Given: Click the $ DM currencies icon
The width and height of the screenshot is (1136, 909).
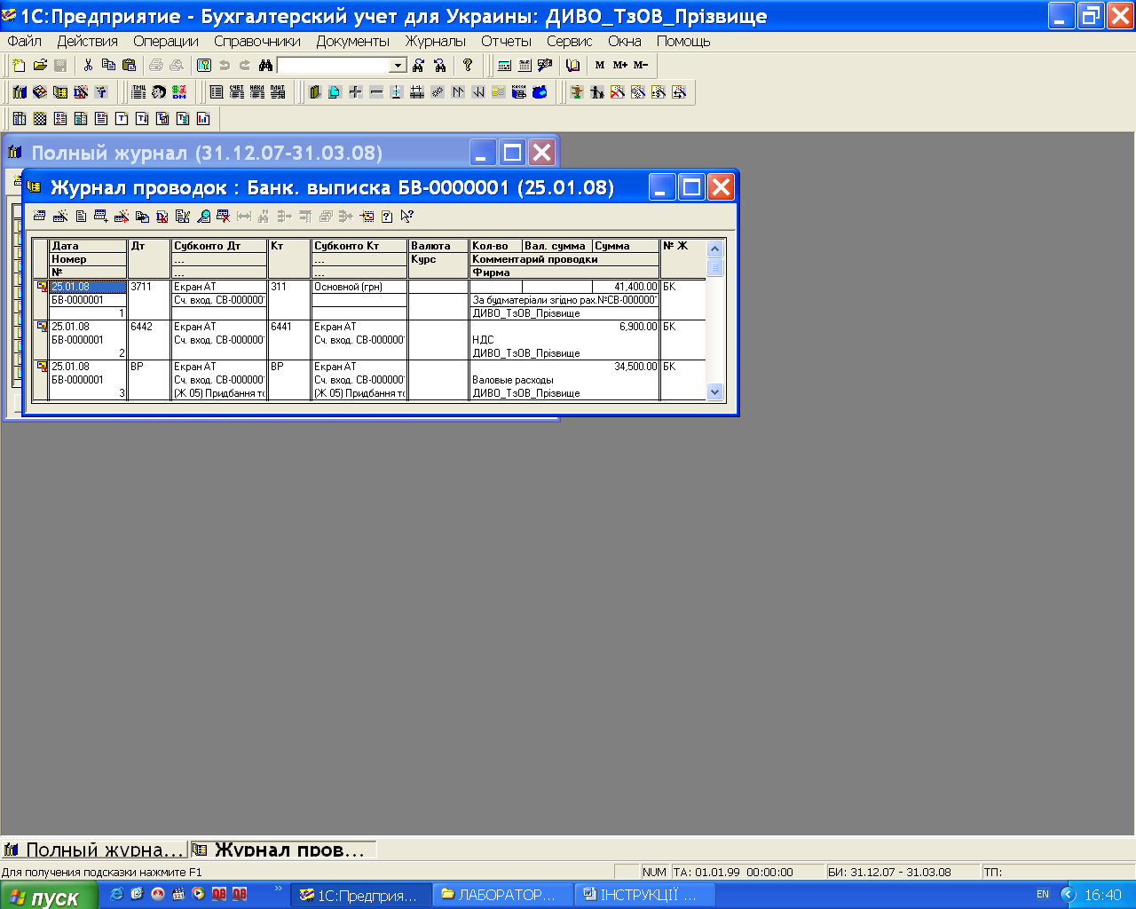Looking at the screenshot, I should (x=179, y=91).
